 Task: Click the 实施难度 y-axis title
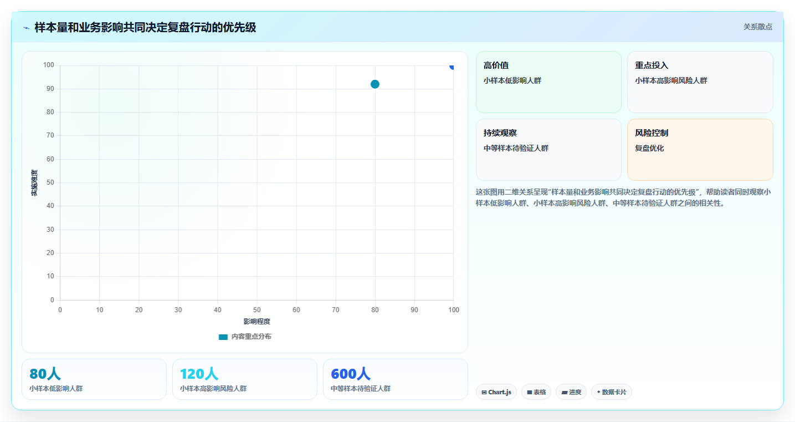(x=34, y=183)
